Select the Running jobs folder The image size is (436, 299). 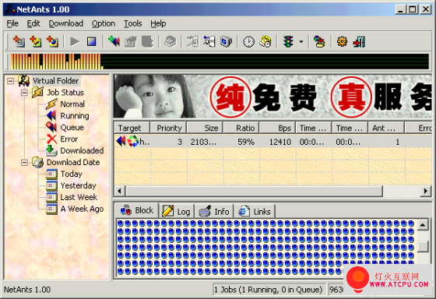(75, 116)
